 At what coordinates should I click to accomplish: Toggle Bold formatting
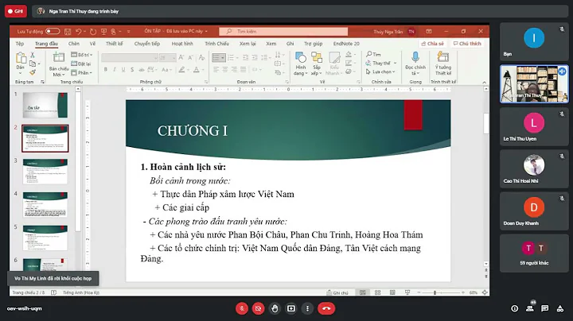pos(106,70)
